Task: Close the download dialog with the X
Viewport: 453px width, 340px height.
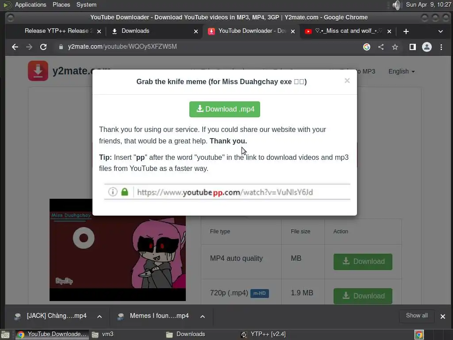Action: tap(347, 81)
